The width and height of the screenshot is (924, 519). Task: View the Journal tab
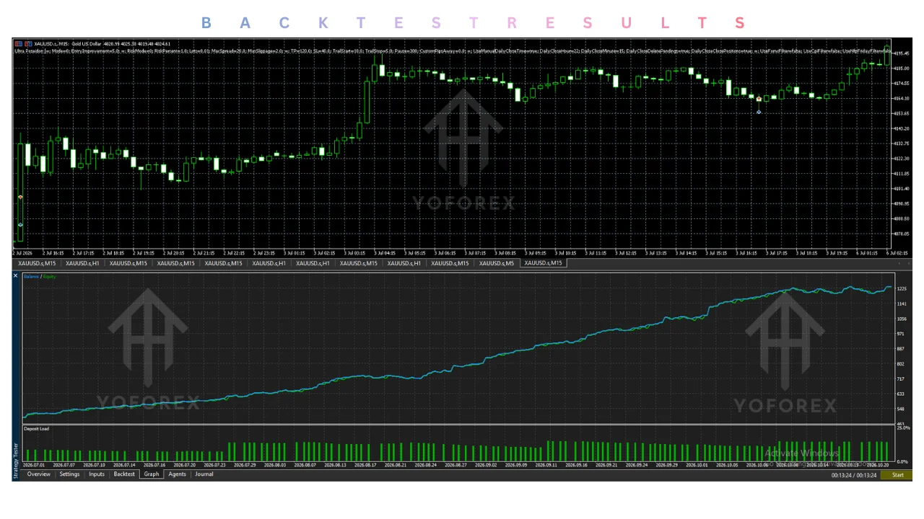pos(204,474)
